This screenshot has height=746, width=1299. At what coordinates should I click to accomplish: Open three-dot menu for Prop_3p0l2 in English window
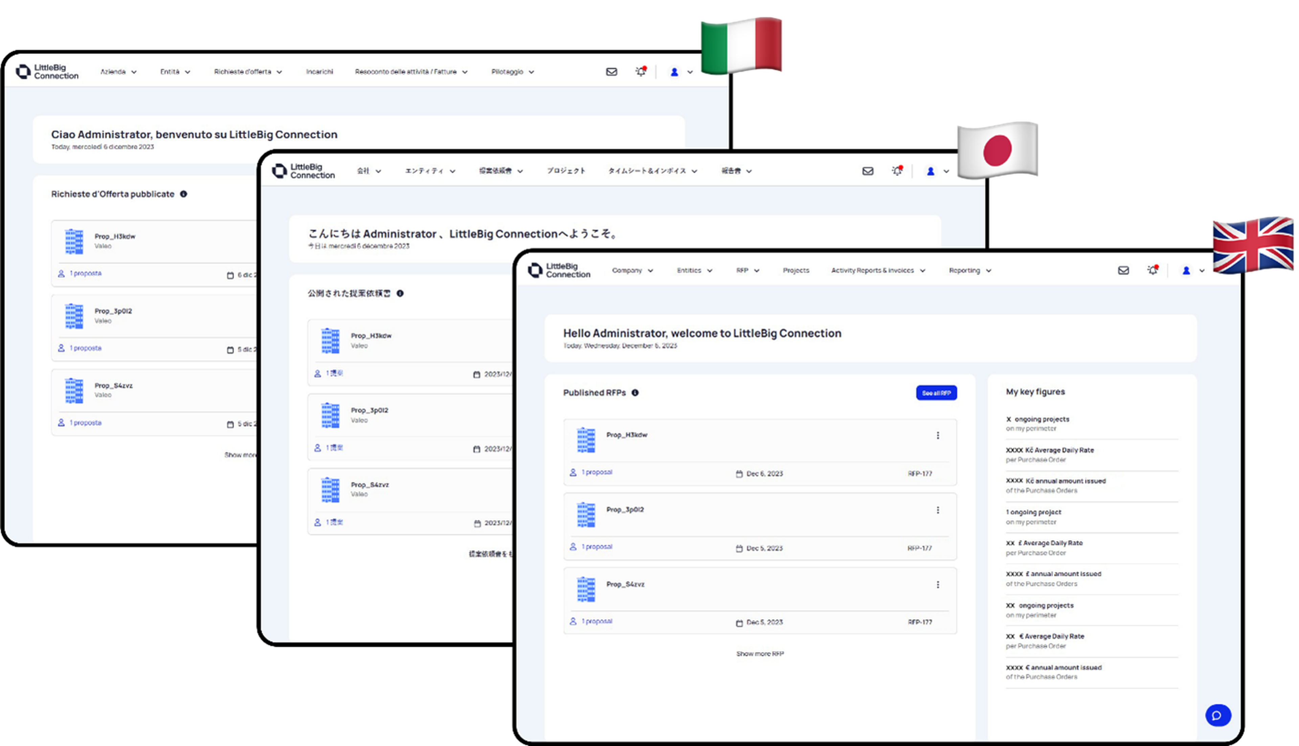click(938, 510)
